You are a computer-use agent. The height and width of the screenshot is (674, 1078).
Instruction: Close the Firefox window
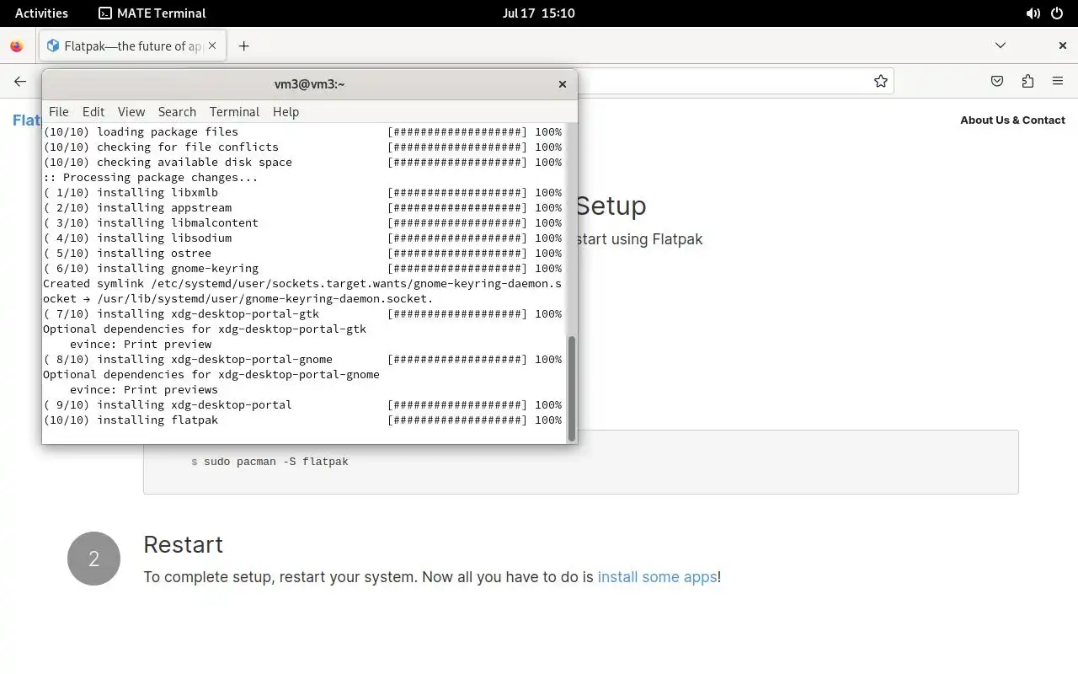(x=1063, y=45)
